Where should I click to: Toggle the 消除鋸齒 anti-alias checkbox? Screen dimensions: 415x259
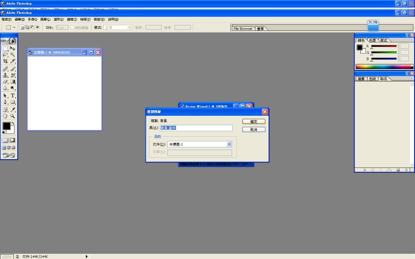[73, 28]
